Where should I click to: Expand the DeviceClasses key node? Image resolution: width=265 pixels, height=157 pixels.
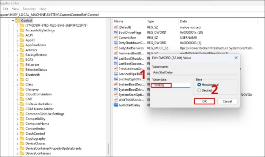click(17, 144)
